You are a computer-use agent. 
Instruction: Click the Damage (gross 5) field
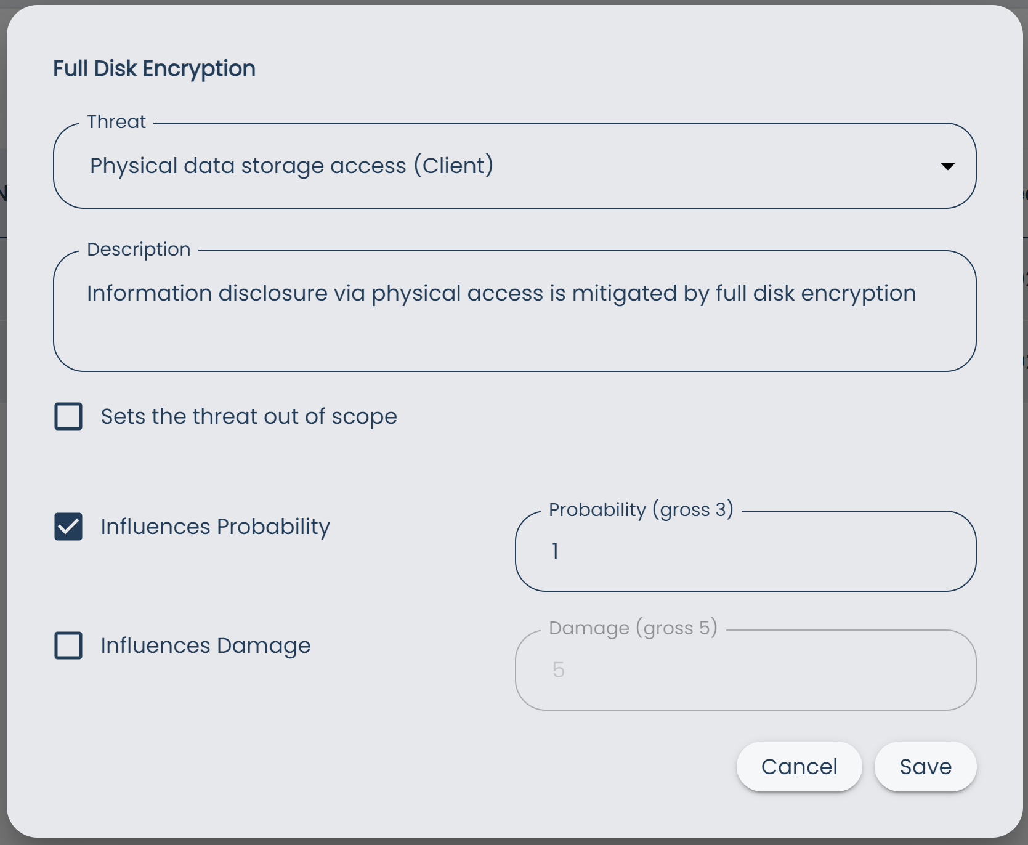(x=744, y=670)
